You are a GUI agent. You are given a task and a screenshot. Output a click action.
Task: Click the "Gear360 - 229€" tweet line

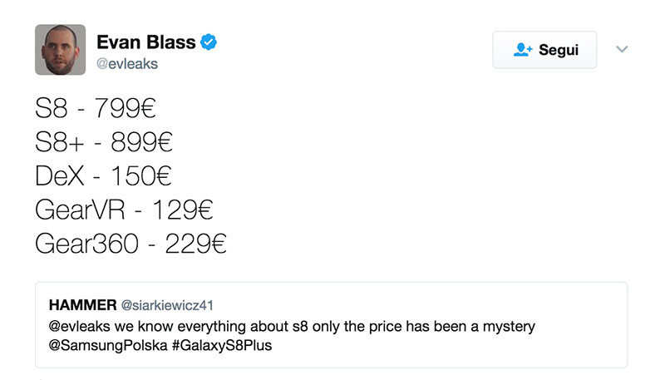point(131,243)
